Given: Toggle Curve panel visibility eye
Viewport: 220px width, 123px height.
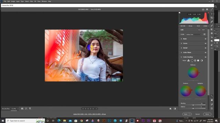Looking at the screenshot, I should 206,43.
